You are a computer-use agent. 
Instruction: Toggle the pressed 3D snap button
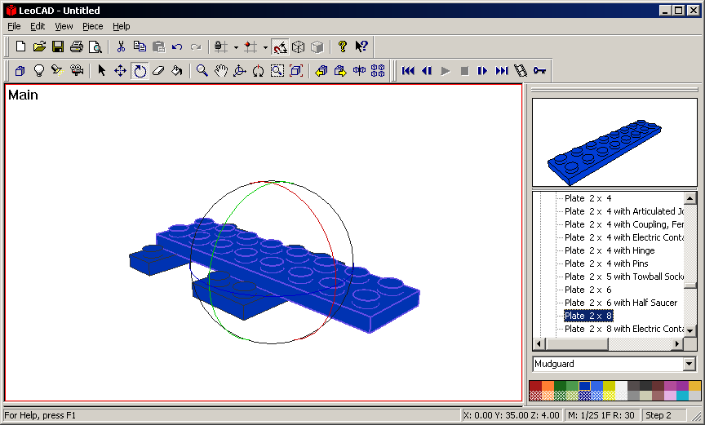pos(280,46)
